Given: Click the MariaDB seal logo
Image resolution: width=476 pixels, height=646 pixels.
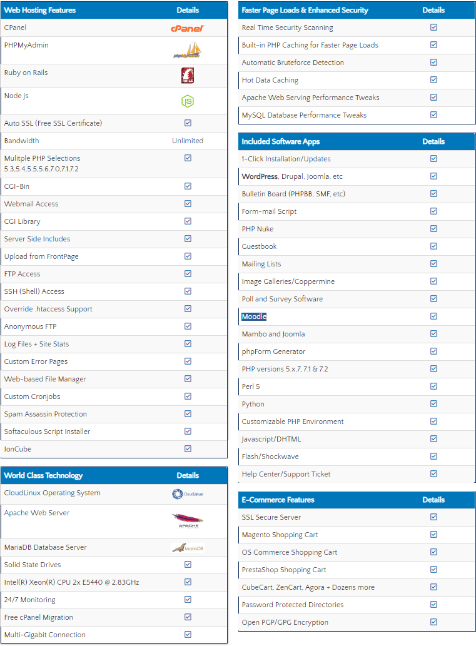Looking at the screenshot, I should tap(188, 548).
